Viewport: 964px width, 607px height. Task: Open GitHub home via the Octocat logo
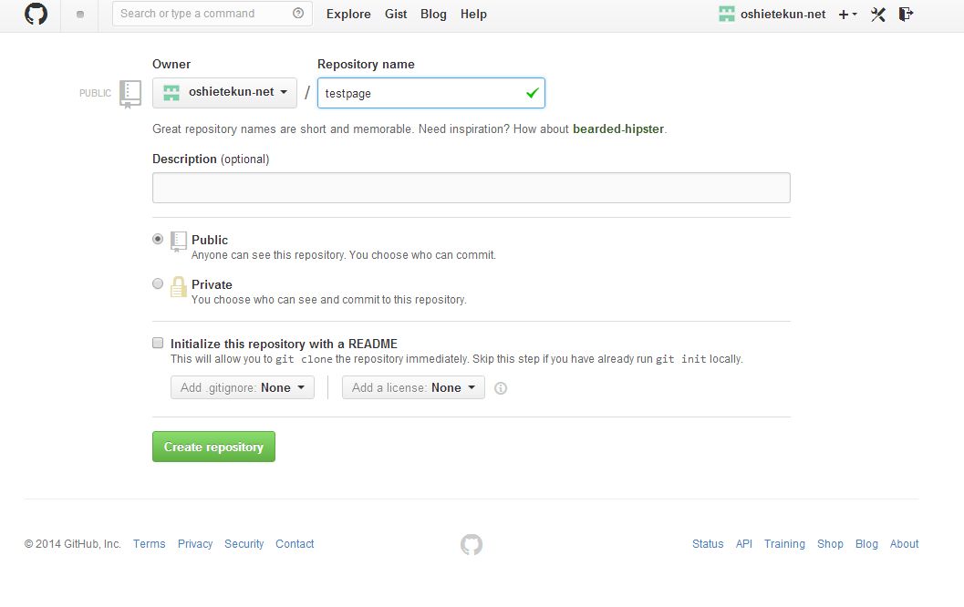click(36, 14)
